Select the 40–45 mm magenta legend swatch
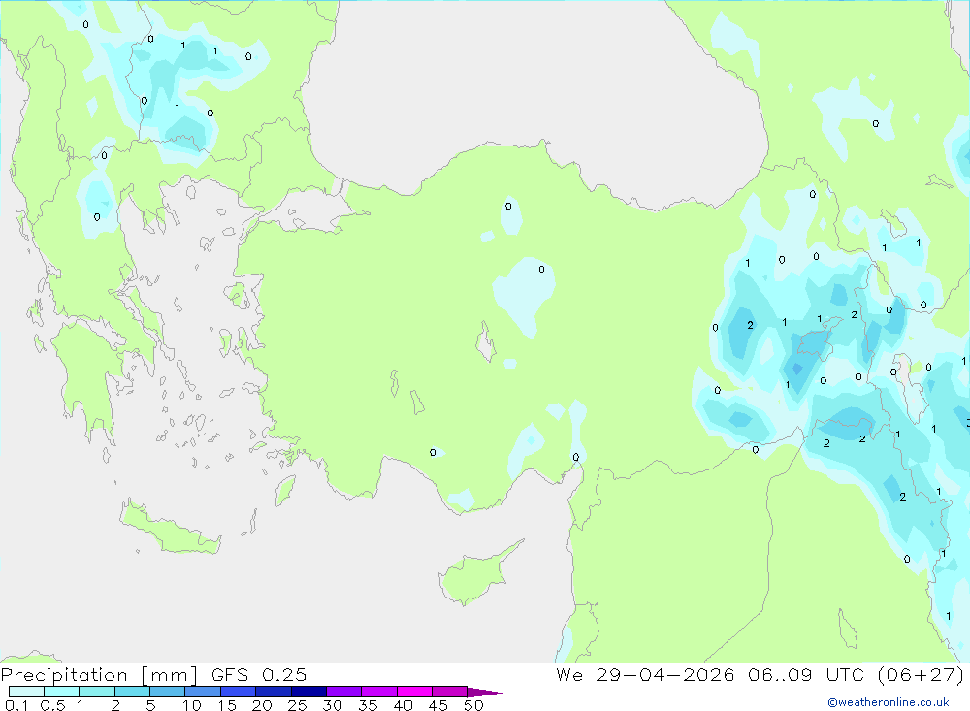This screenshot has height=711, width=970. (414, 692)
